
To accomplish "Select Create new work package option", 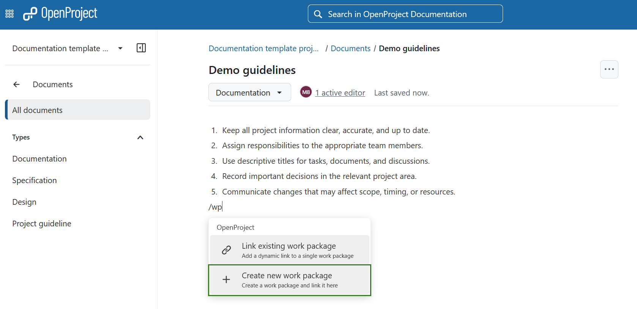I will 289,280.
